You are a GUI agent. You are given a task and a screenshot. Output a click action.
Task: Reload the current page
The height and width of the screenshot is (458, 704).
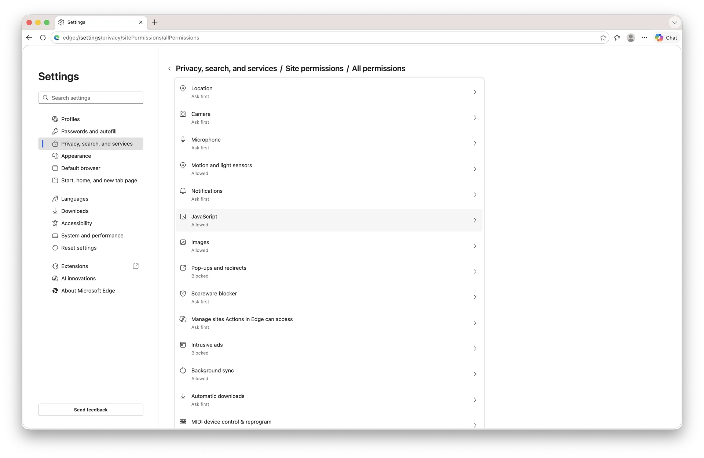coord(43,38)
